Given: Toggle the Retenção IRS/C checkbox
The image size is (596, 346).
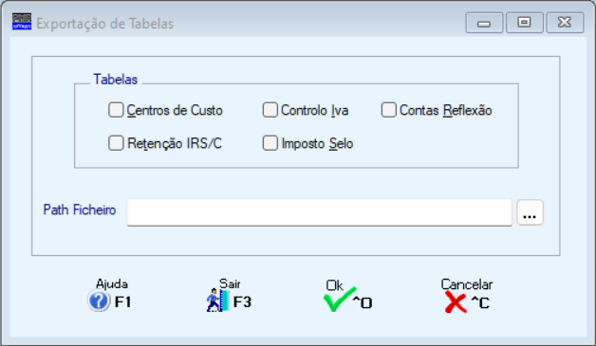Looking at the screenshot, I should 116,143.
